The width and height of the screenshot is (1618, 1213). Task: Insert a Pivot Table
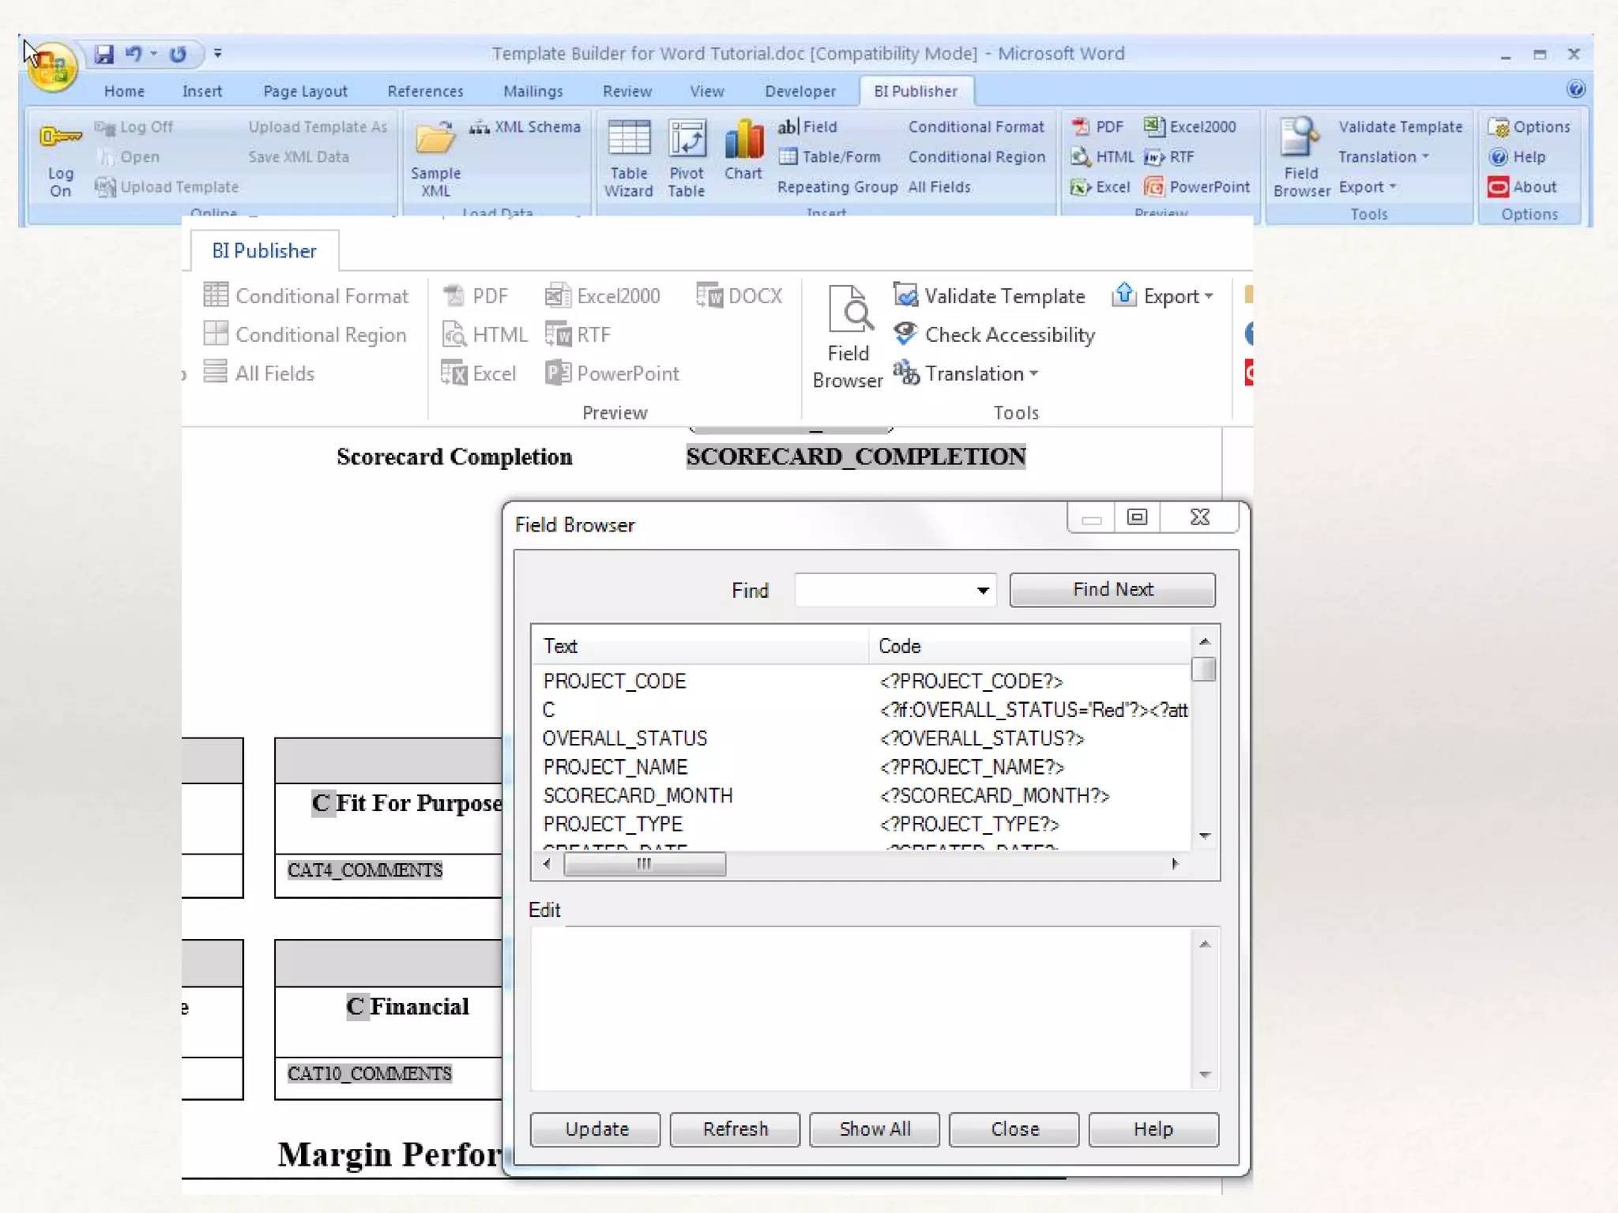(x=686, y=157)
